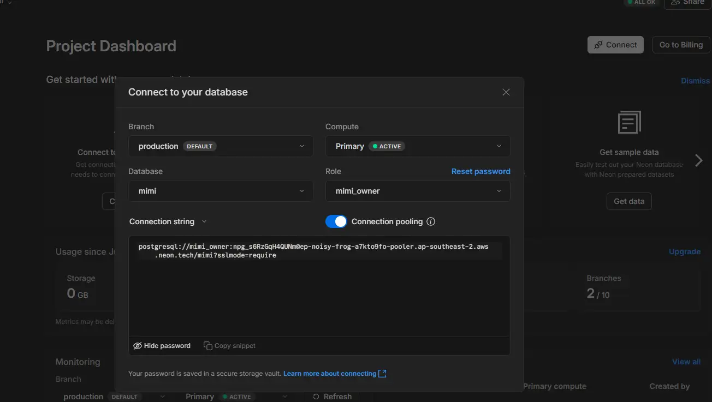This screenshot has width=712, height=402.
Task: Close the Connect to your database dialog
Action: pos(506,92)
